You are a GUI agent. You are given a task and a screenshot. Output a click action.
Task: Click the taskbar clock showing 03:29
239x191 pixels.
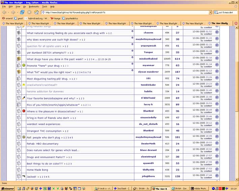tap(234, 189)
